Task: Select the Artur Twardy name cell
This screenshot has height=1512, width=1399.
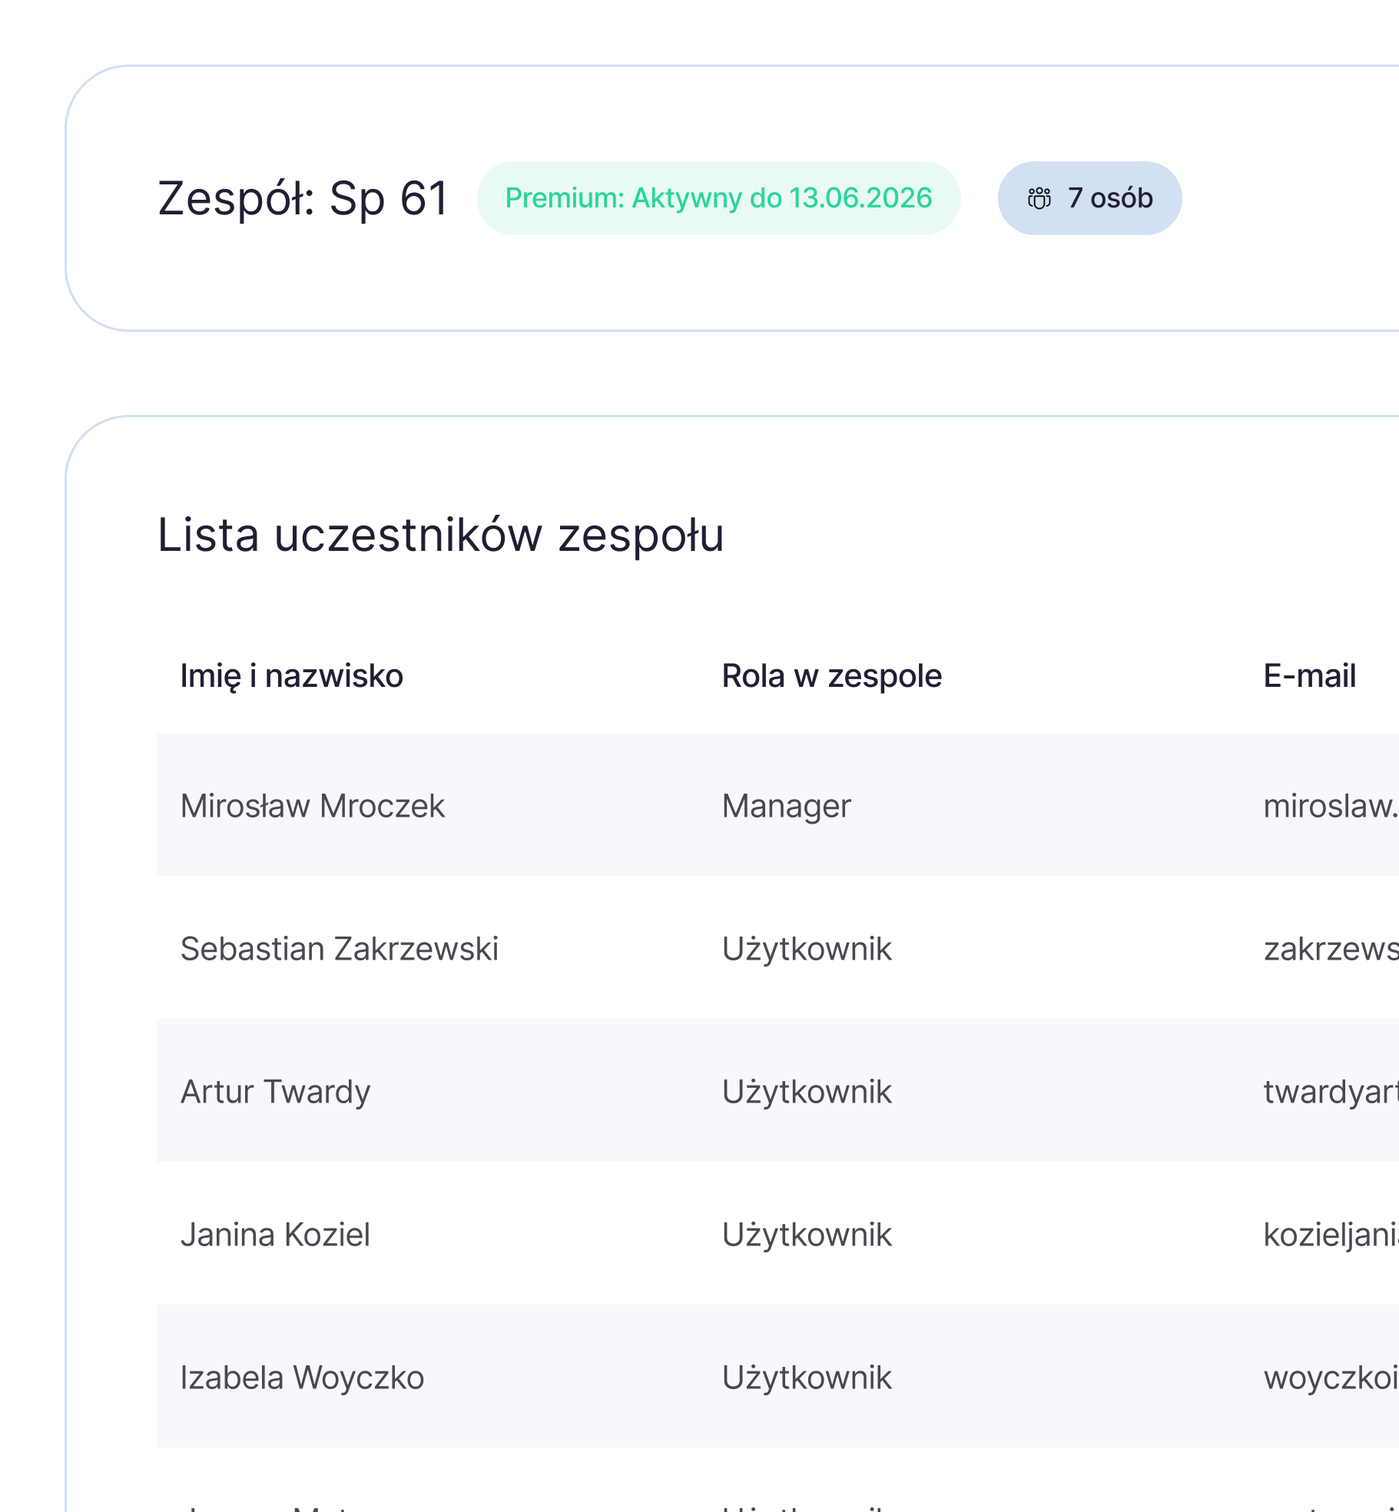Action: [x=276, y=1093]
